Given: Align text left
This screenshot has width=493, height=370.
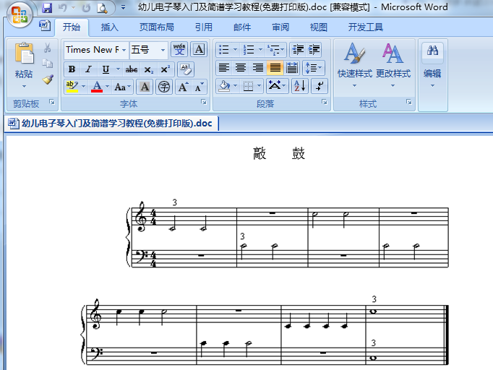Looking at the screenshot, I should click(224, 68).
